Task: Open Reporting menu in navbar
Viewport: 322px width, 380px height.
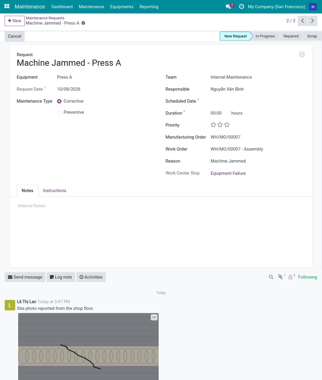Action: (x=149, y=6)
